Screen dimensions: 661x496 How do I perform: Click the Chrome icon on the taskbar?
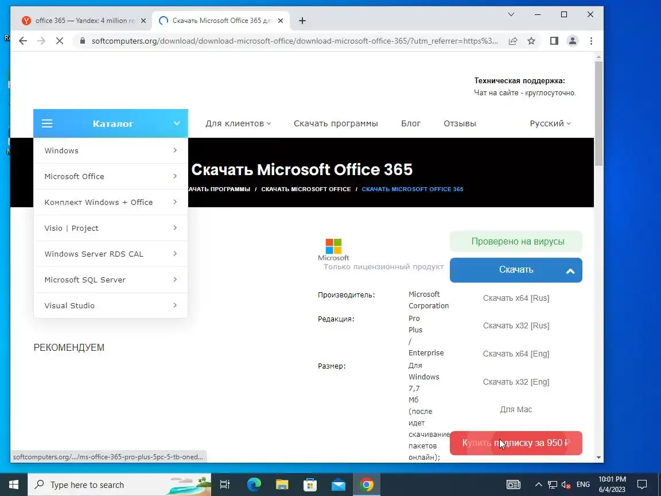pyautogui.click(x=366, y=485)
